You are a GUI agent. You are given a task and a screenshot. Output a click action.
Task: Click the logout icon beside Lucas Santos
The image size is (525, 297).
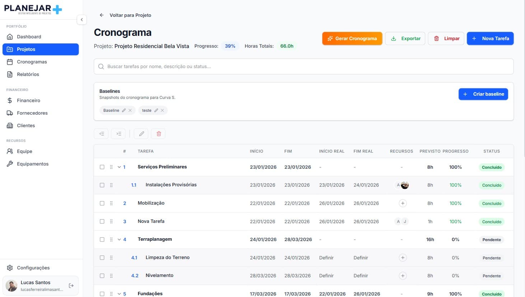point(71,286)
